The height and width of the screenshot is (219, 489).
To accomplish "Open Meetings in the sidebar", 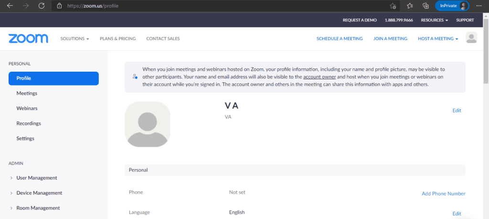I will coord(27,93).
